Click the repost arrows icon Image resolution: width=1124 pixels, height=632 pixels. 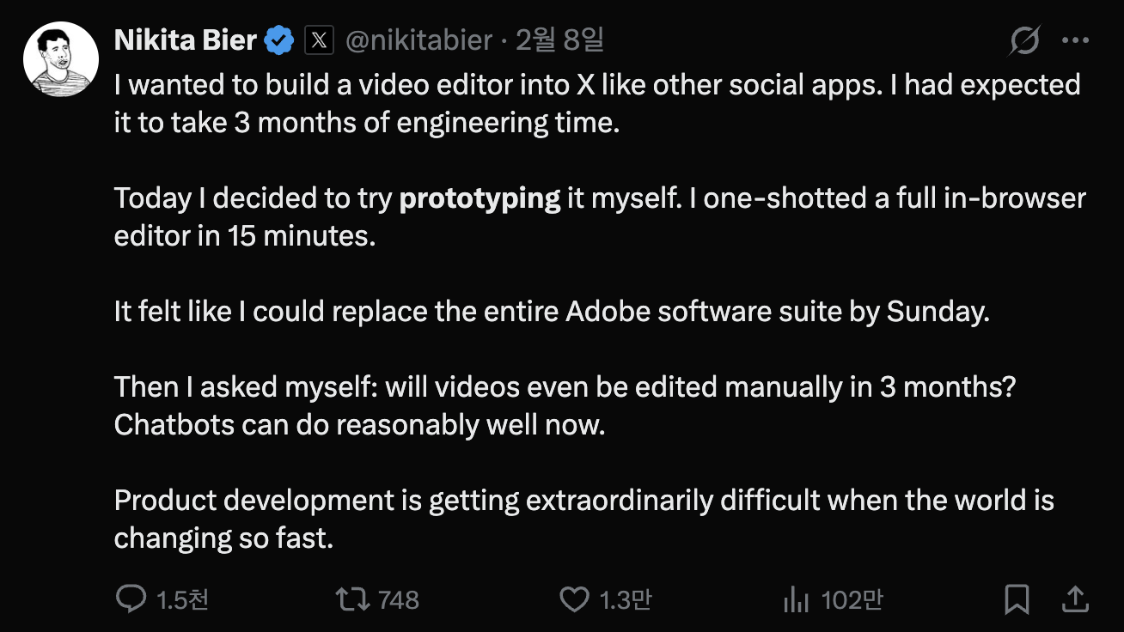coord(352,599)
